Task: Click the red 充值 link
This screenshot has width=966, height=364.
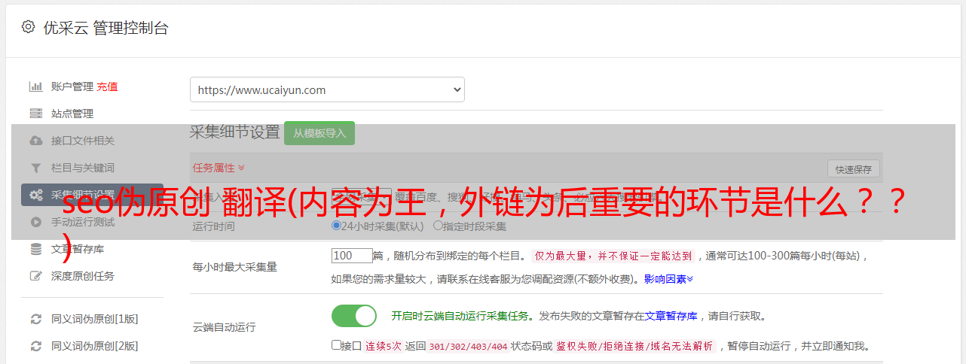Action: [x=107, y=86]
